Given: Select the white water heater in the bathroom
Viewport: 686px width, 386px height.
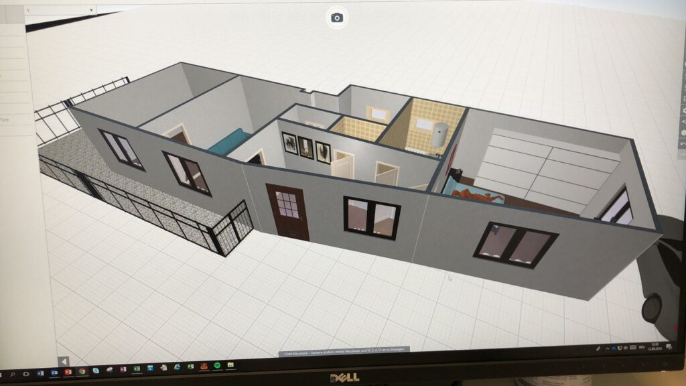Looking at the screenshot, I should coord(441,137).
